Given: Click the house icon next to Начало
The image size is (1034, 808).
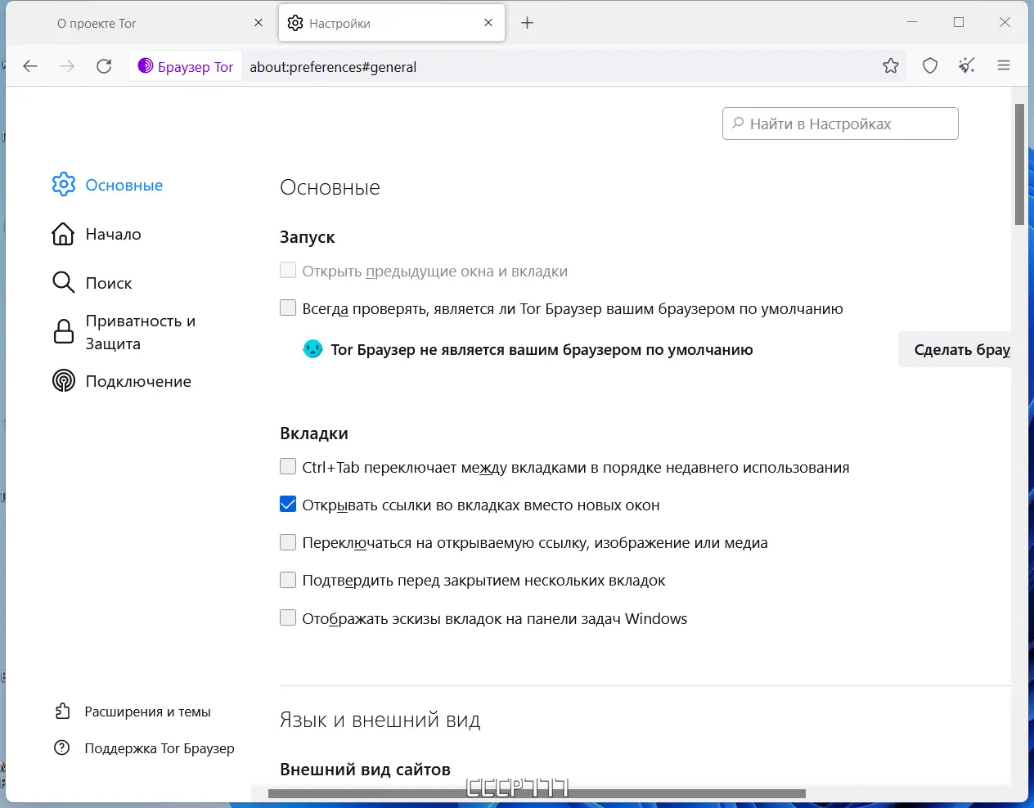Looking at the screenshot, I should 63,234.
